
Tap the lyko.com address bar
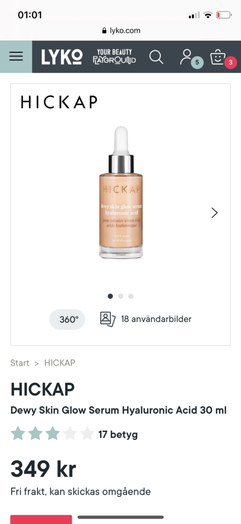click(121, 31)
